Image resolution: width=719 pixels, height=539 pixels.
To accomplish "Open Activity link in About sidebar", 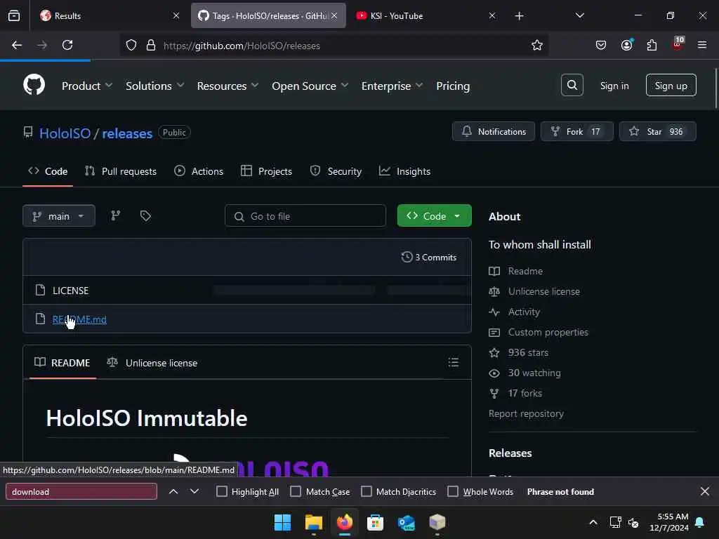I will point(524,312).
